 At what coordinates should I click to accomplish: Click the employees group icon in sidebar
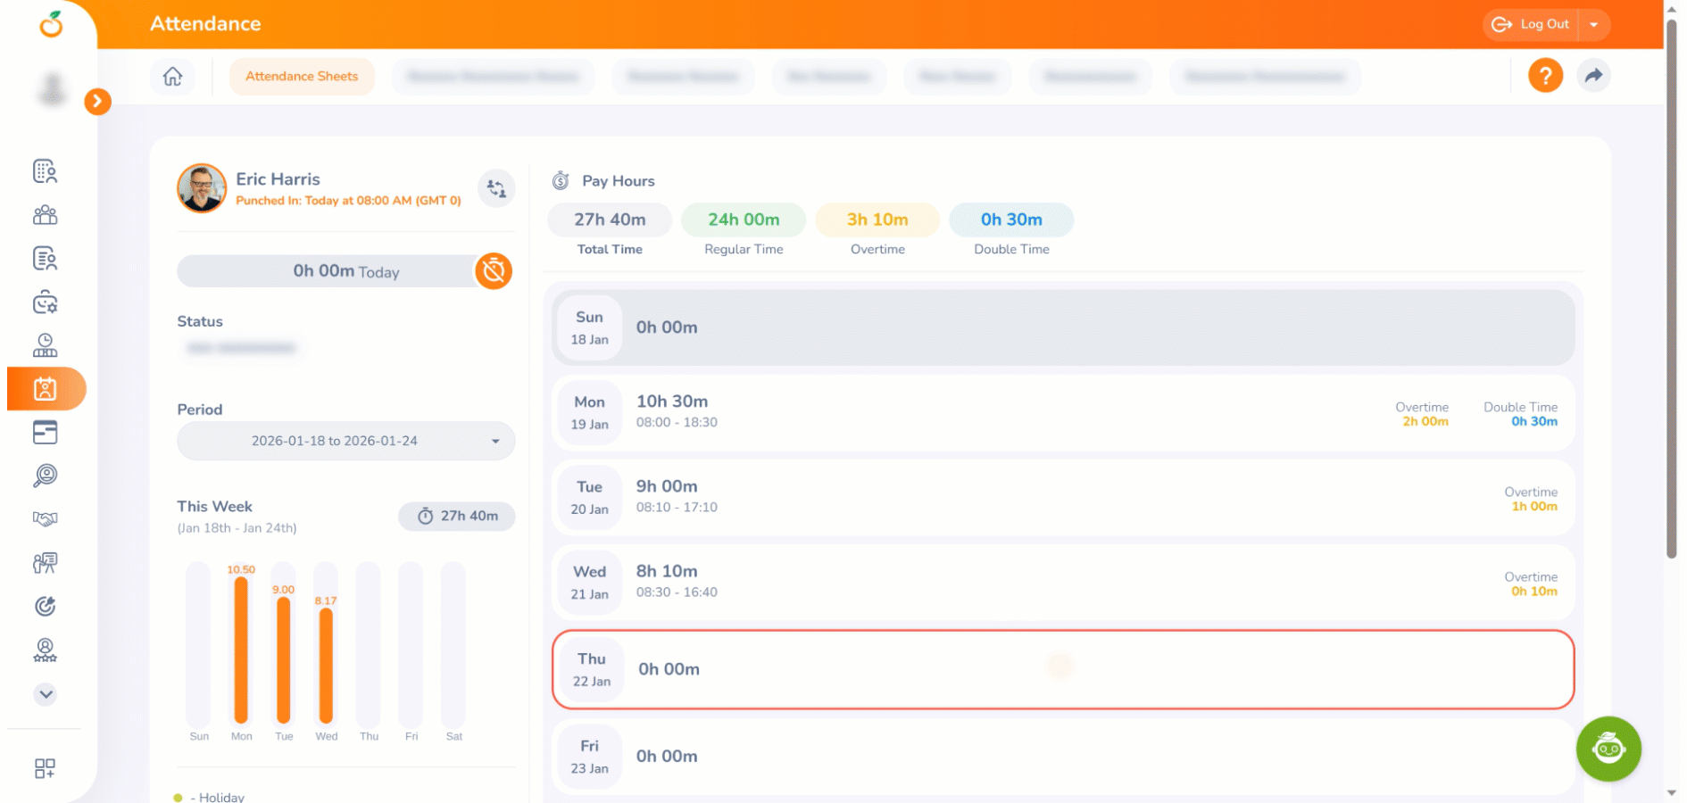click(46, 215)
